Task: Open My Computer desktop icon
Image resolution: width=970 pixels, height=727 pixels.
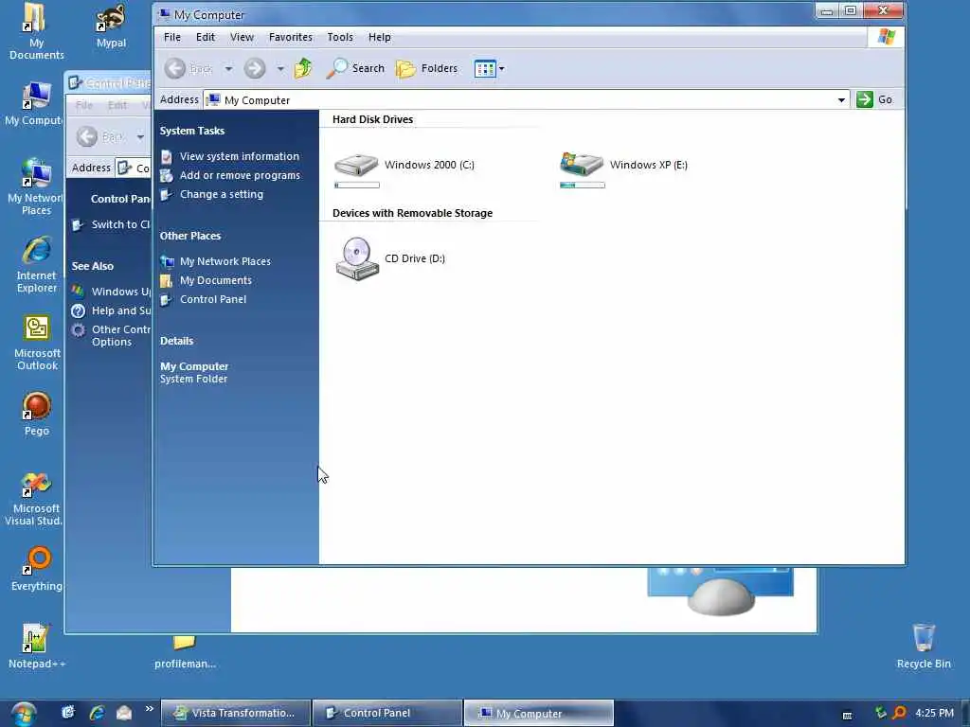Action: (35, 104)
